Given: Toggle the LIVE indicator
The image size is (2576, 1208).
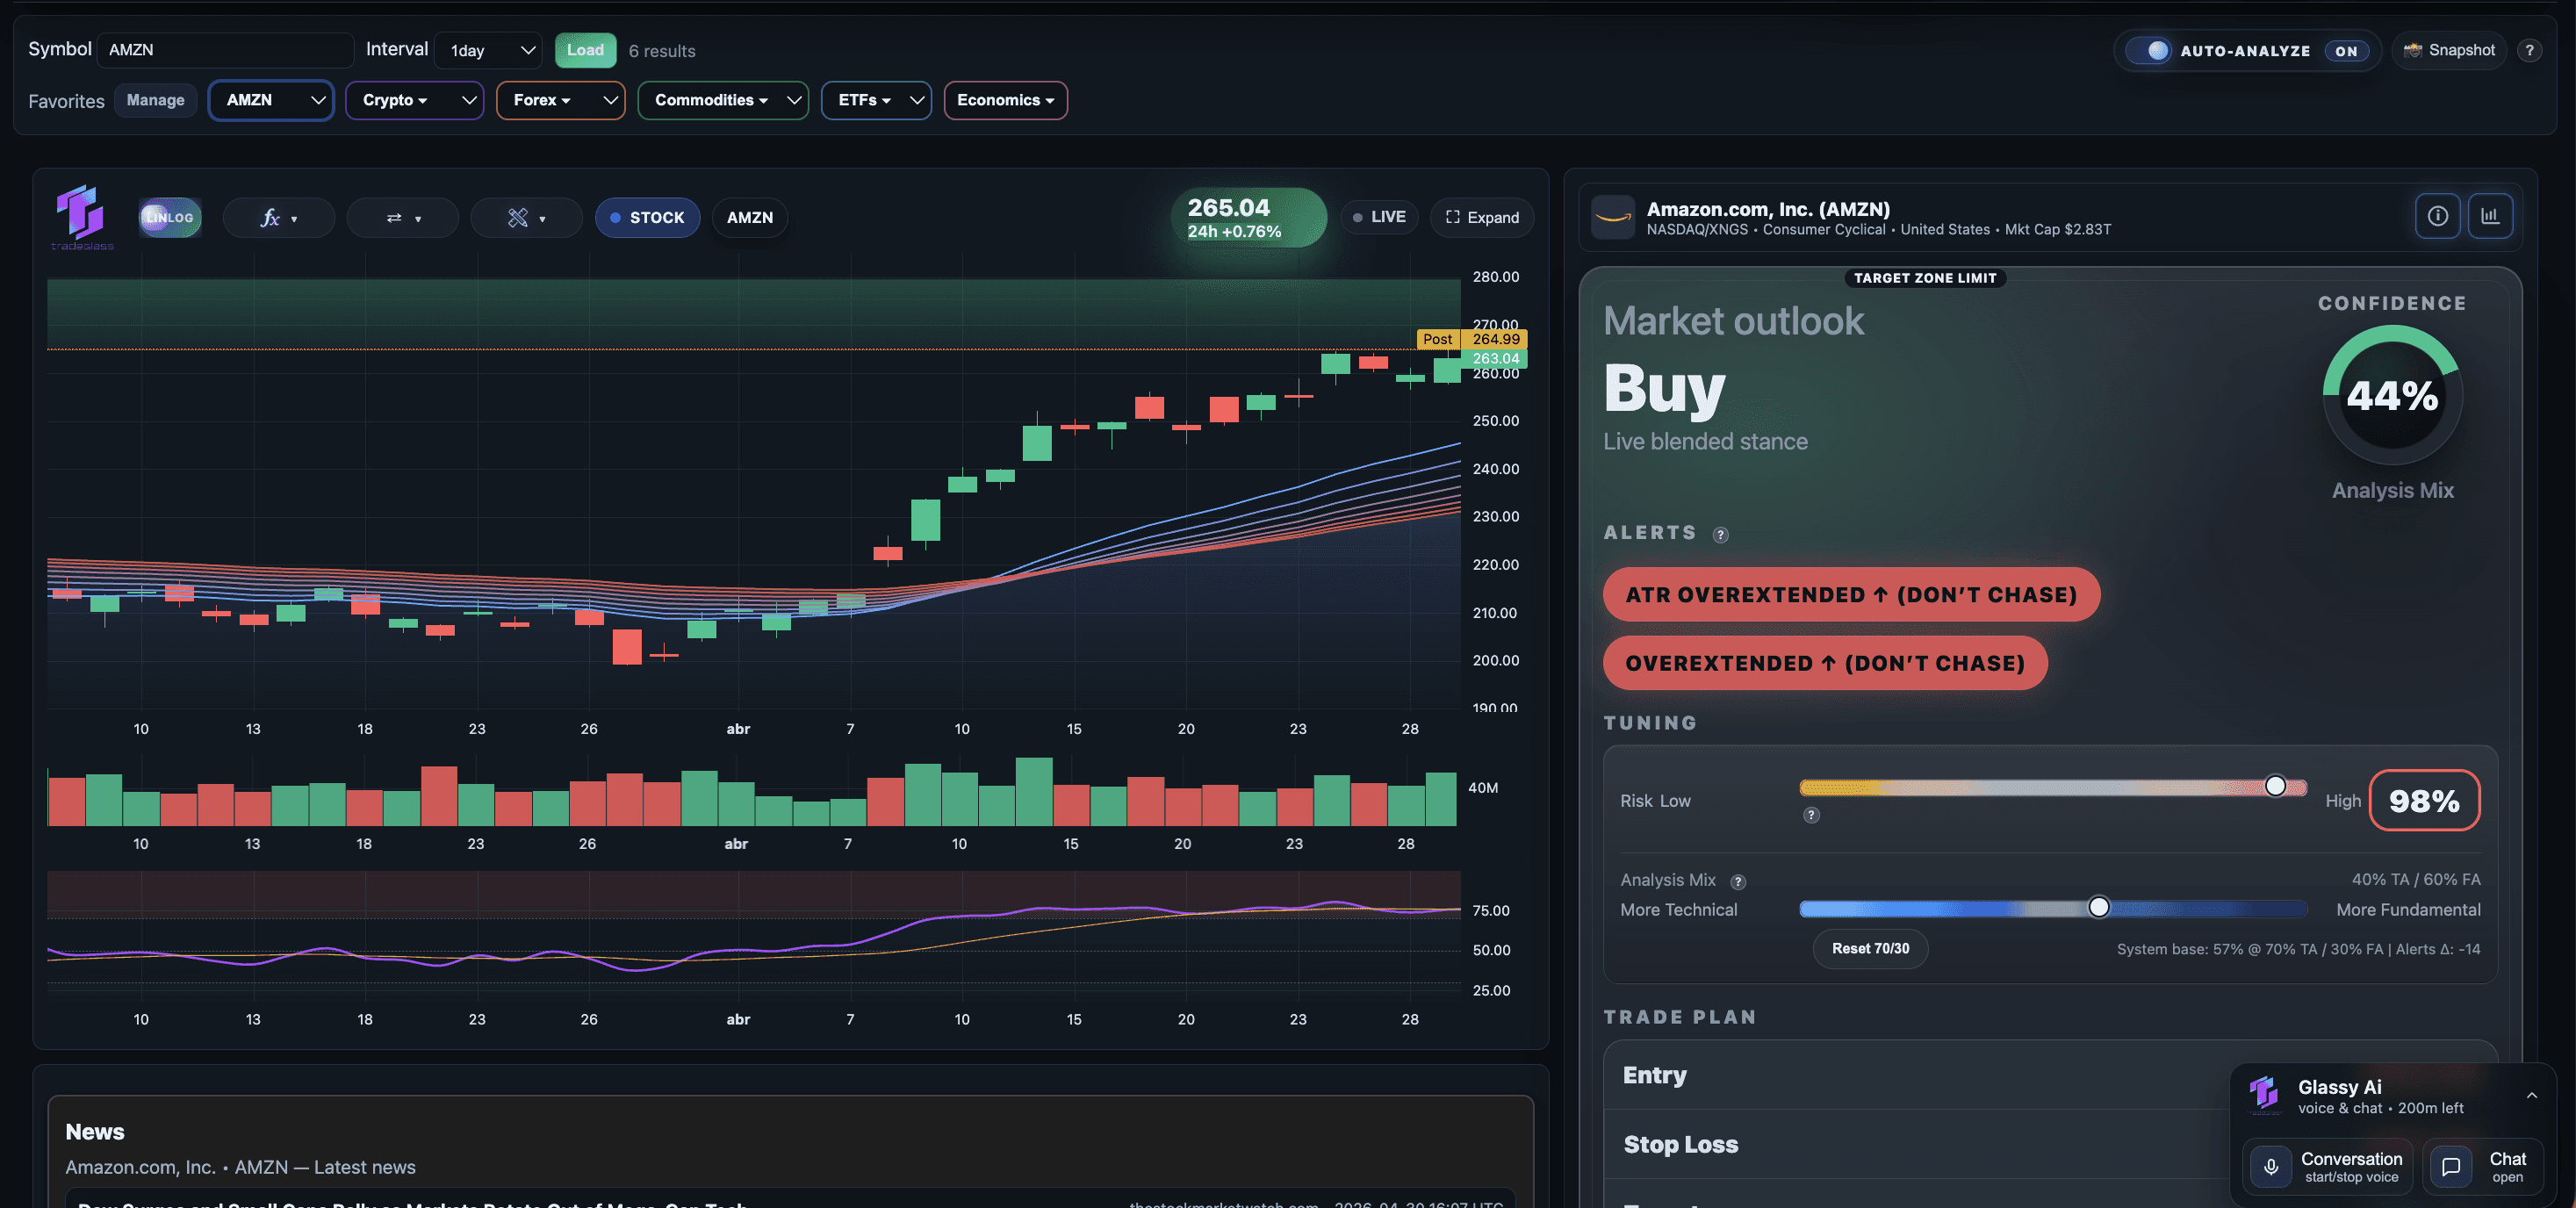Looking at the screenshot, I should point(1379,217).
